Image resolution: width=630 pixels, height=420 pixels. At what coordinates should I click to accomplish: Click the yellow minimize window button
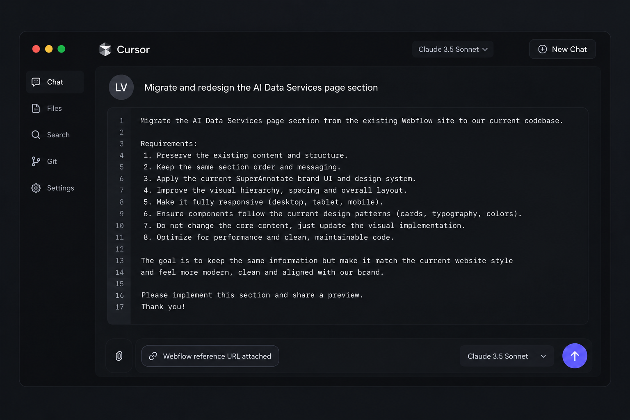point(49,49)
